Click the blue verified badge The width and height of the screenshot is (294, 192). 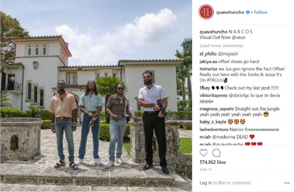point(248,12)
